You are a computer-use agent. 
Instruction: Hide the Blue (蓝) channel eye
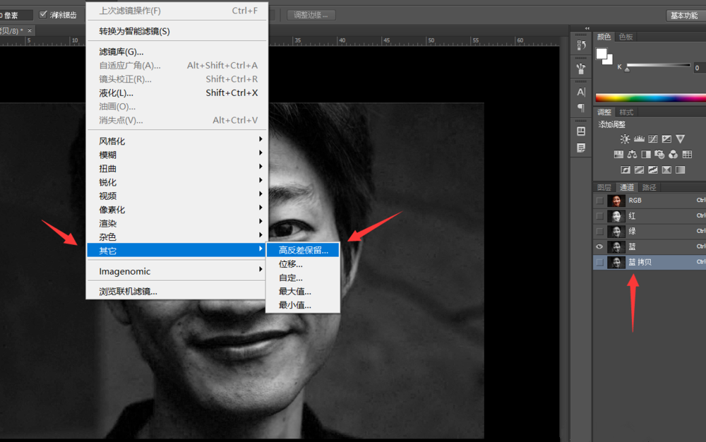tap(599, 246)
